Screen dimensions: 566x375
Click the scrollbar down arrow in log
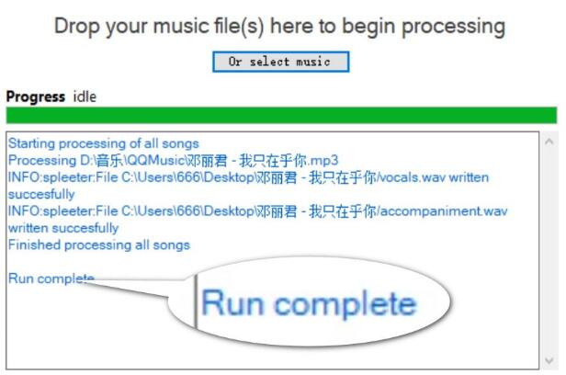click(x=549, y=360)
